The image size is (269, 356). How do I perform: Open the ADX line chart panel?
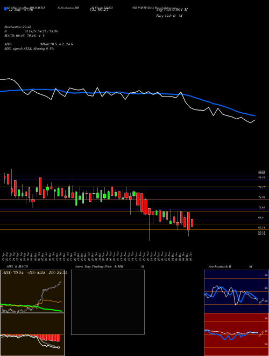(32, 291)
